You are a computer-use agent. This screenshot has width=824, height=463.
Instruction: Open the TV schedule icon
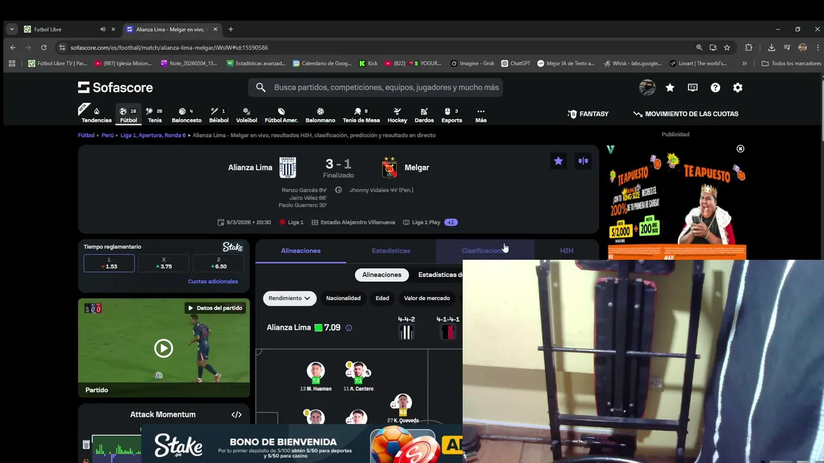(x=693, y=87)
